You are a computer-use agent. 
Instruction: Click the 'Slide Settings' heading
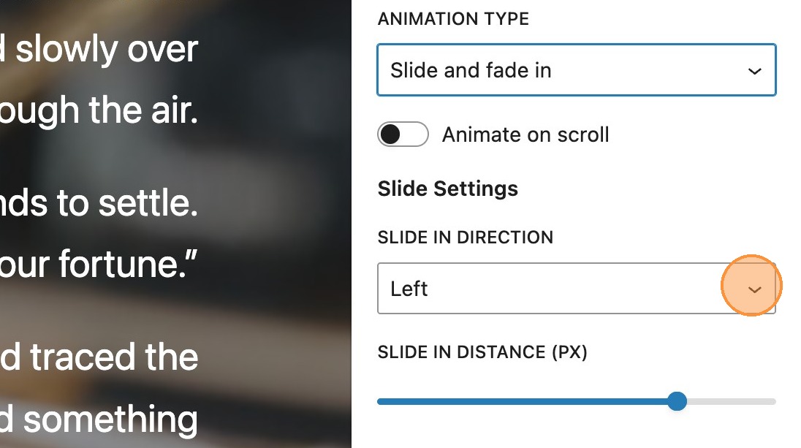(447, 189)
